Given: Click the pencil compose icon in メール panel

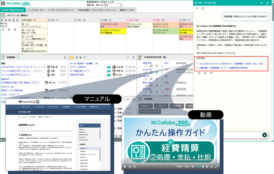Looking at the screenshot, I should [128, 58].
